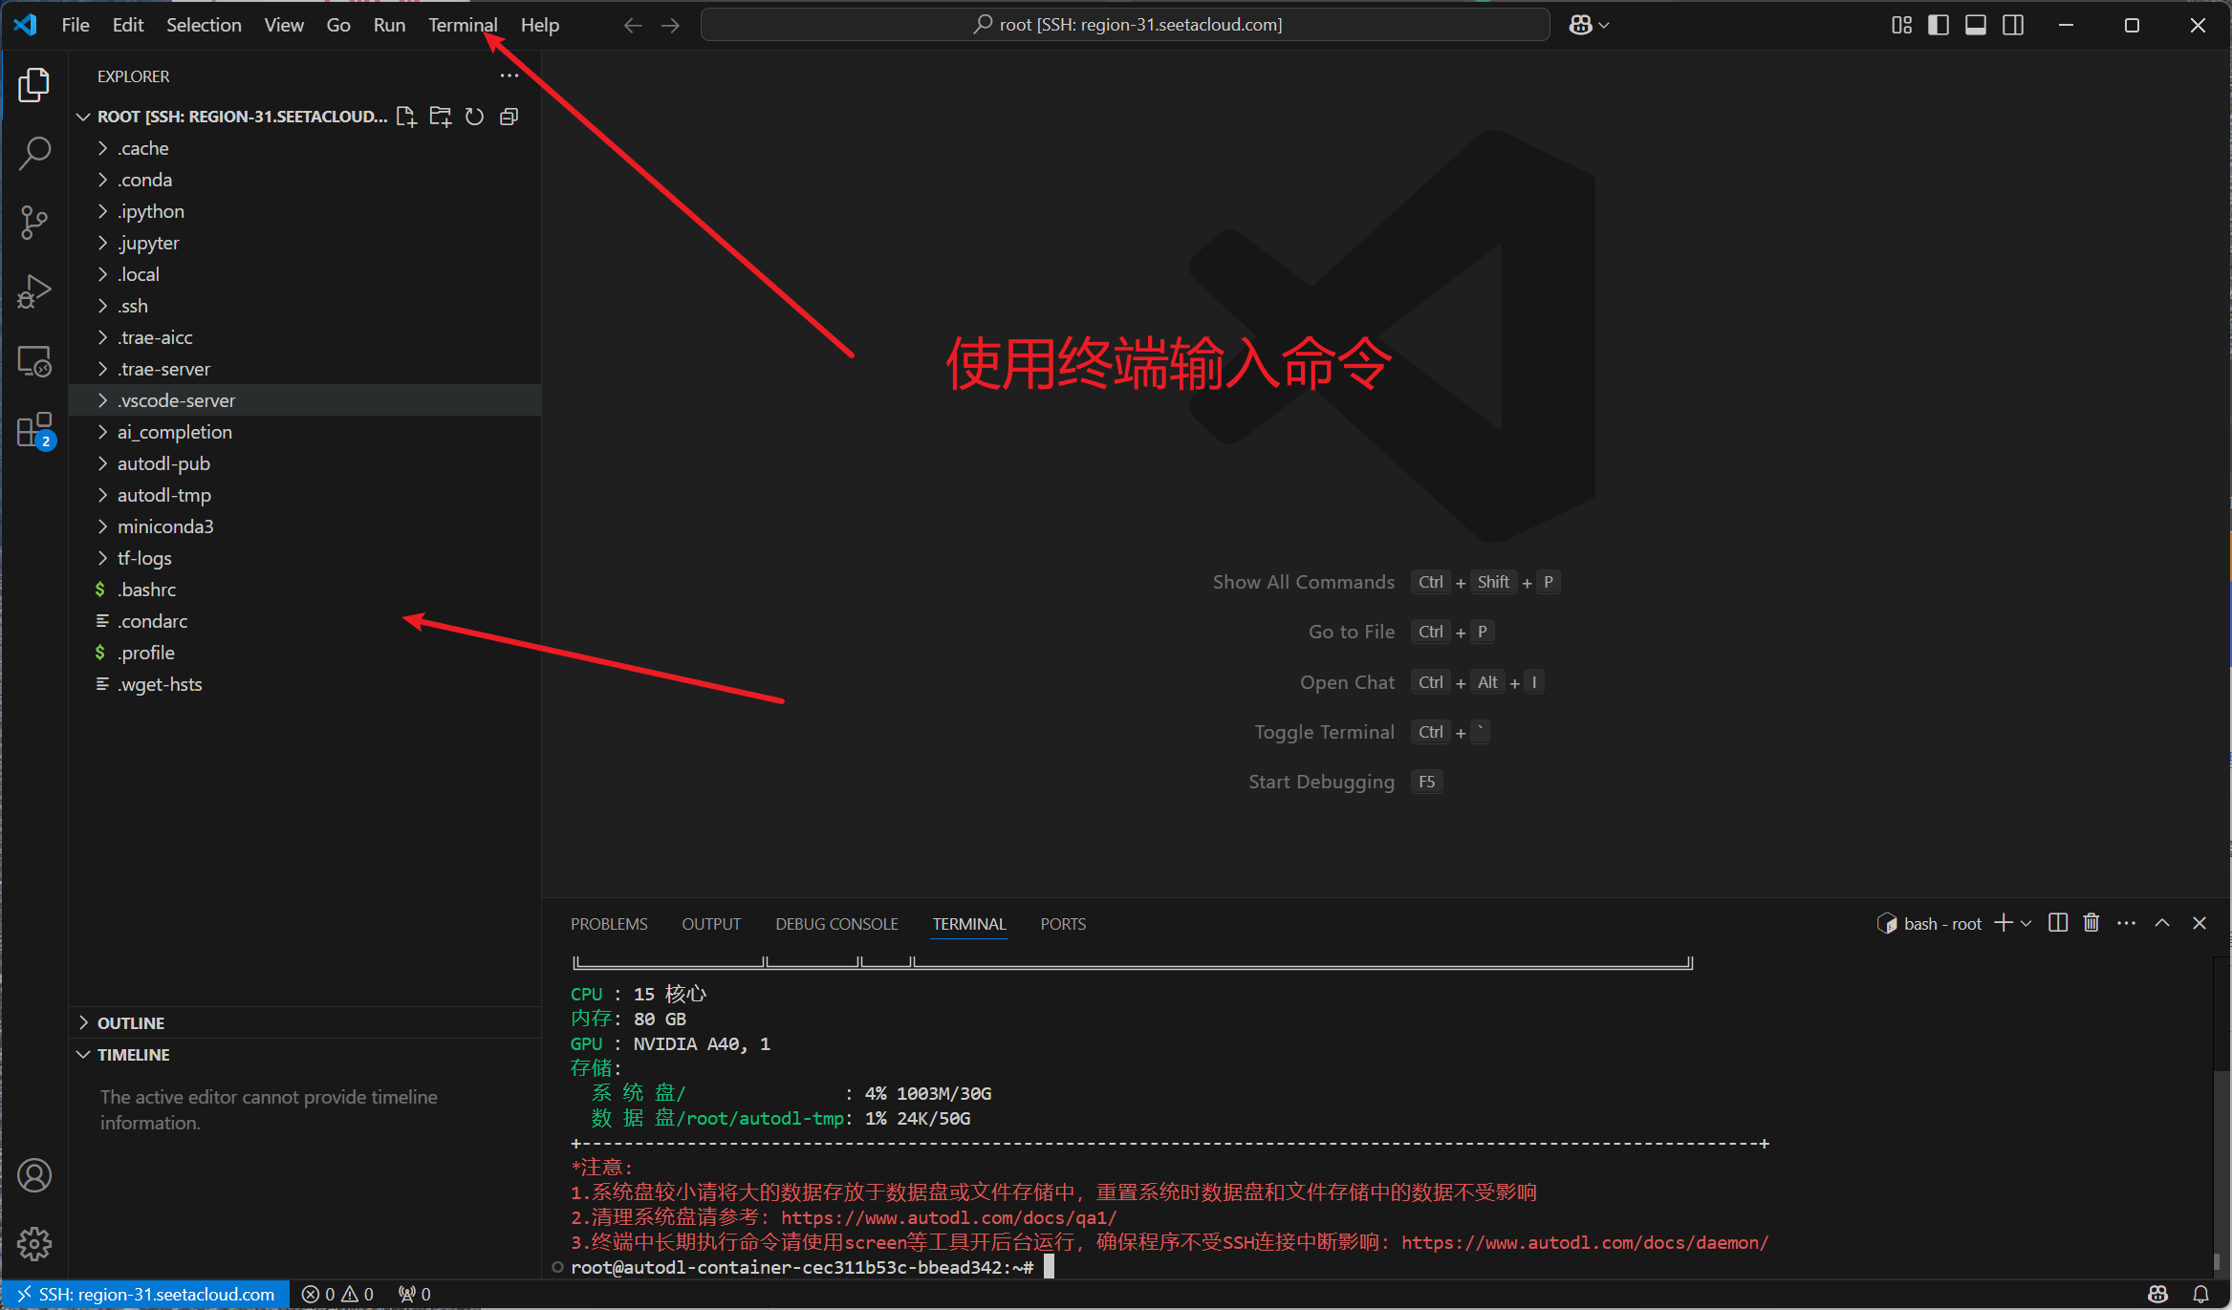
Task: Click New File icon in explorer header
Action: (406, 117)
